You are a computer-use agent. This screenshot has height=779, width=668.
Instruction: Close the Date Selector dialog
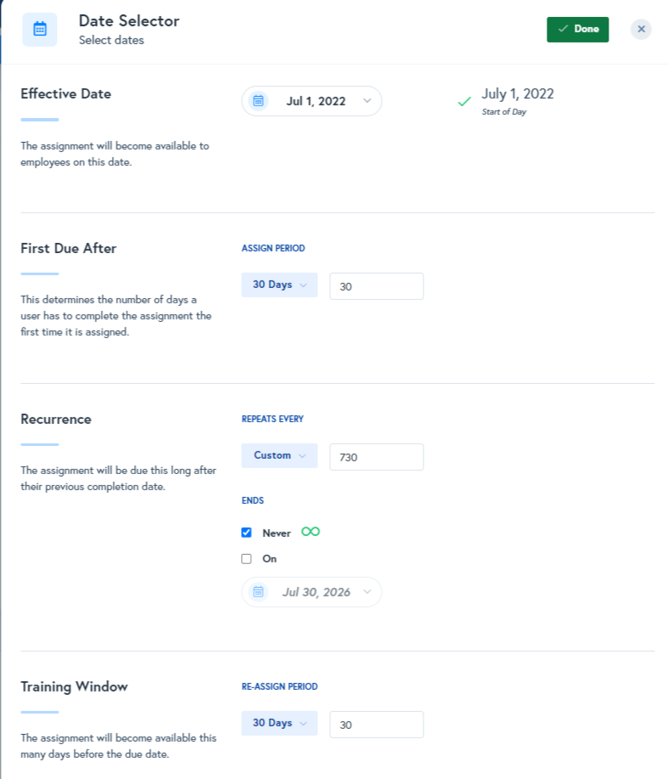tap(641, 29)
